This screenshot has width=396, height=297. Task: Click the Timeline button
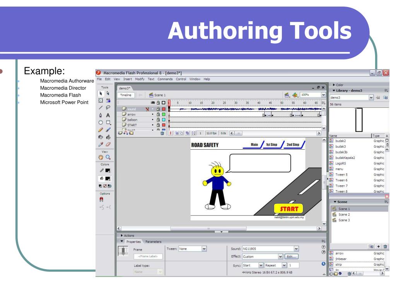coord(126,95)
